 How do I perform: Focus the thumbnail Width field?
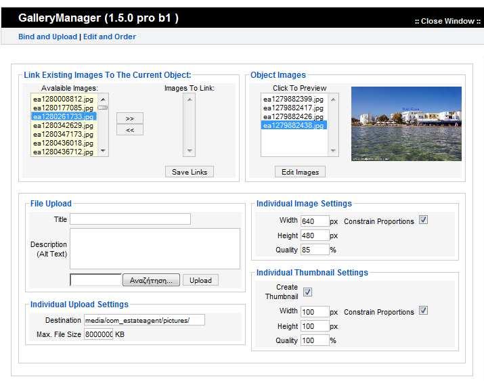pos(315,312)
